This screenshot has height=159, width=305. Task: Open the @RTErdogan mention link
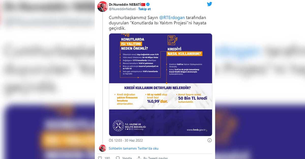pos(172,18)
